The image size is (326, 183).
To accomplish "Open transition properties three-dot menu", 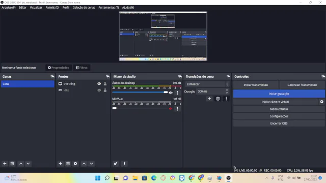I will coord(226,99).
